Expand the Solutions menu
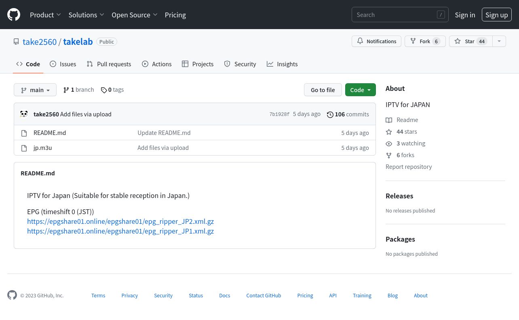The image size is (519, 320). click(86, 15)
